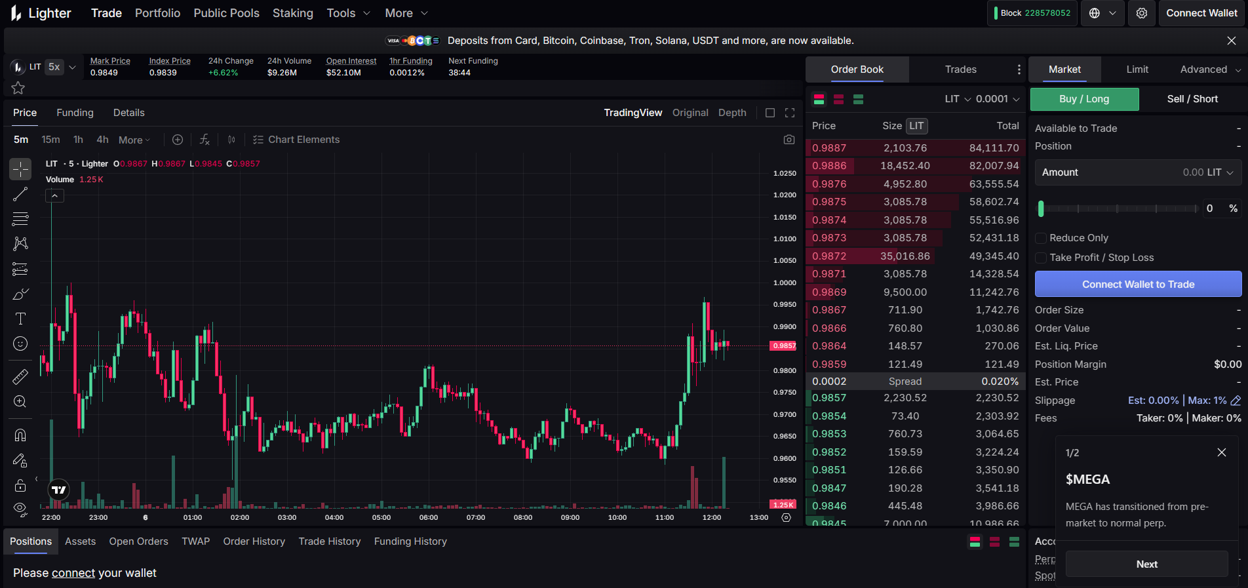This screenshot has height=588, width=1248.
Task: Open the language globe dropdown
Action: coord(1102,13)
